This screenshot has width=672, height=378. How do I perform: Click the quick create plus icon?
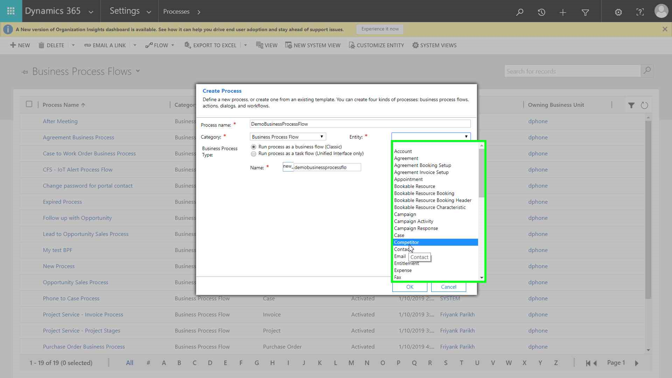563,13
